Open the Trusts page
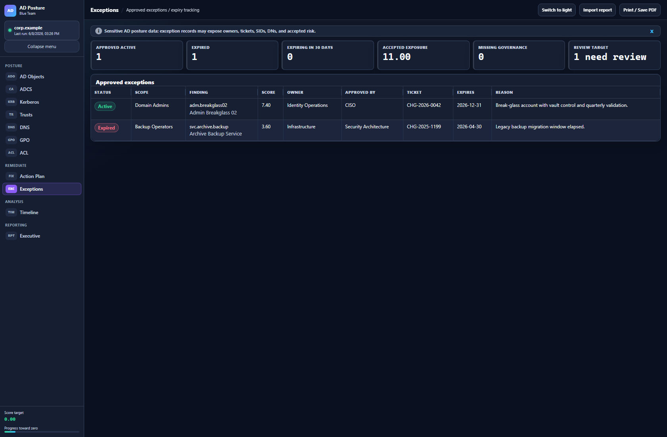 click(x=42, y=115)
